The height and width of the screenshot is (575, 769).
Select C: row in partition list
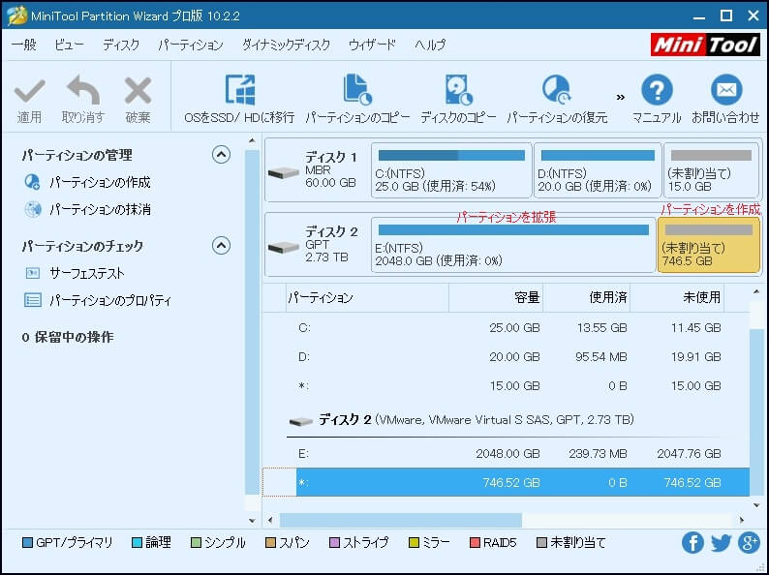tap(507, 327)
